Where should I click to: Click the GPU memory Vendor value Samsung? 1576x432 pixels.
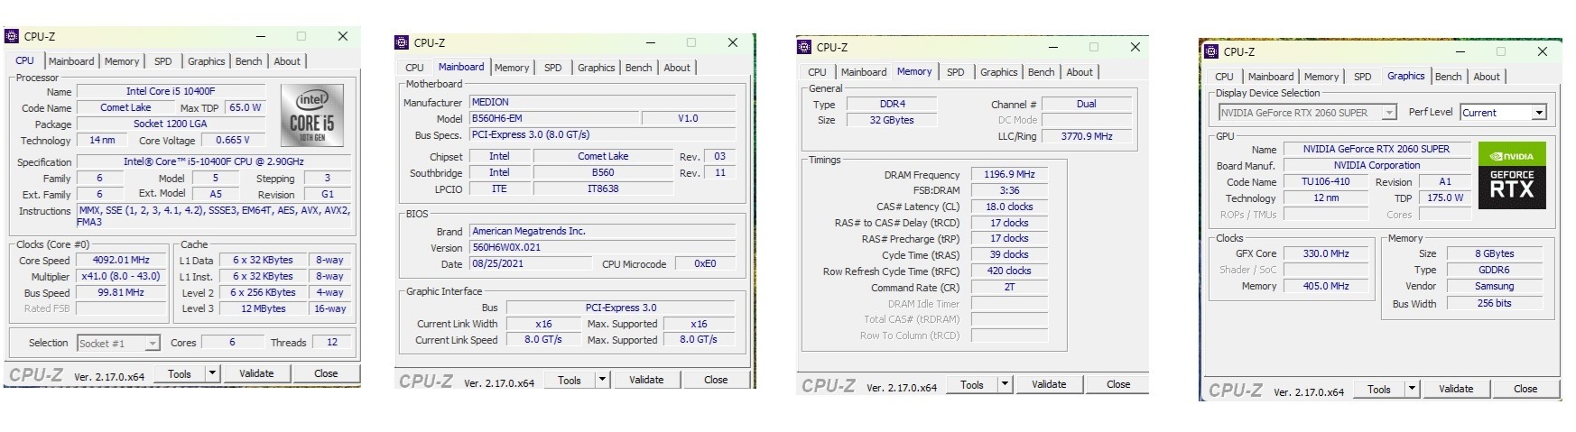click(x=1494, y=286)
